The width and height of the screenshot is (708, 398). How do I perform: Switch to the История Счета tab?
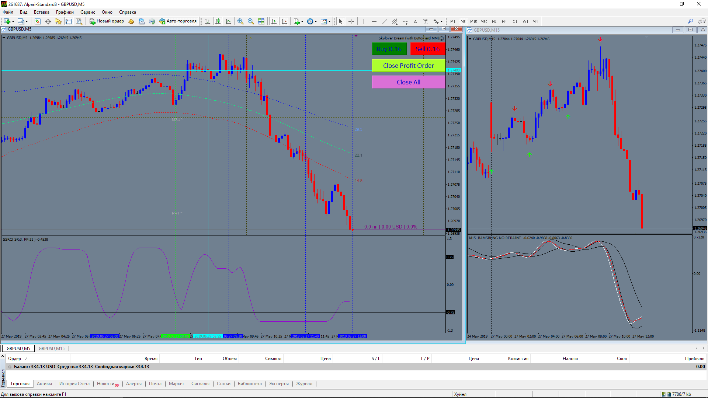(x=74, y=384)
